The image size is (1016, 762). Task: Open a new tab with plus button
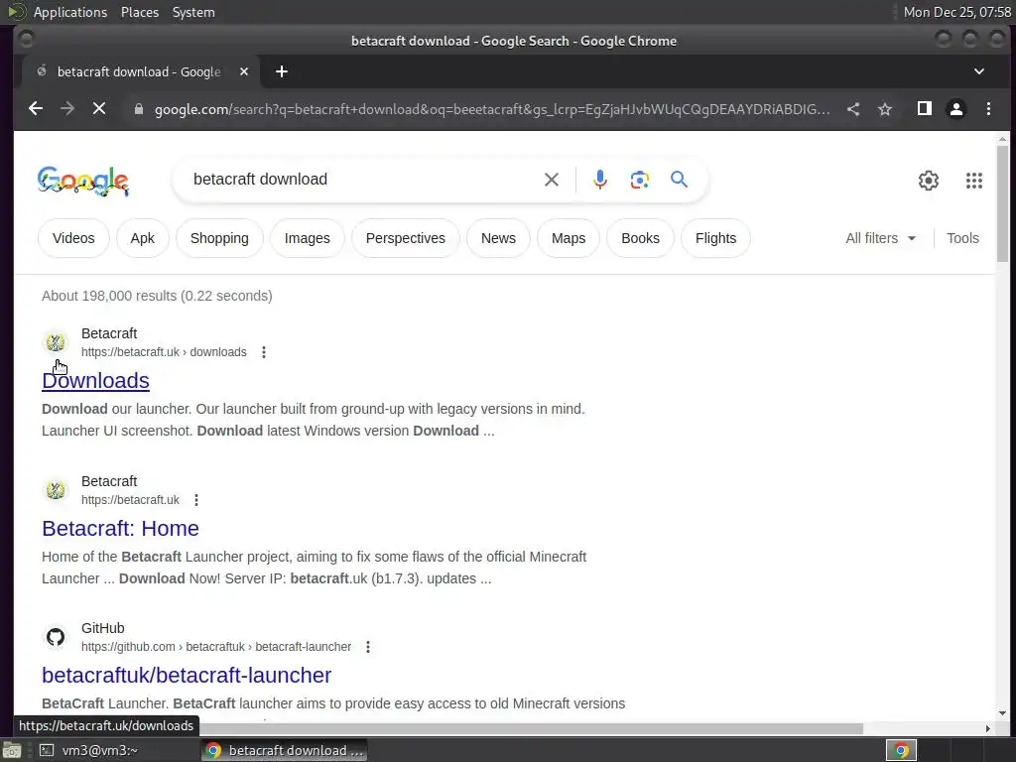click(x=281, y=71)
